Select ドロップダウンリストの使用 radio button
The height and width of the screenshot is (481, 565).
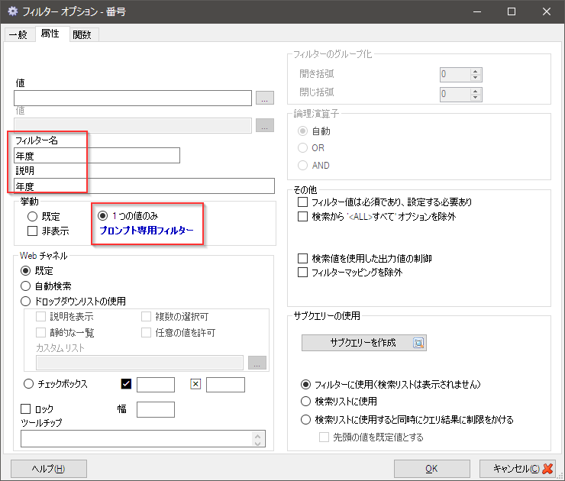click(x=26, y=302)
